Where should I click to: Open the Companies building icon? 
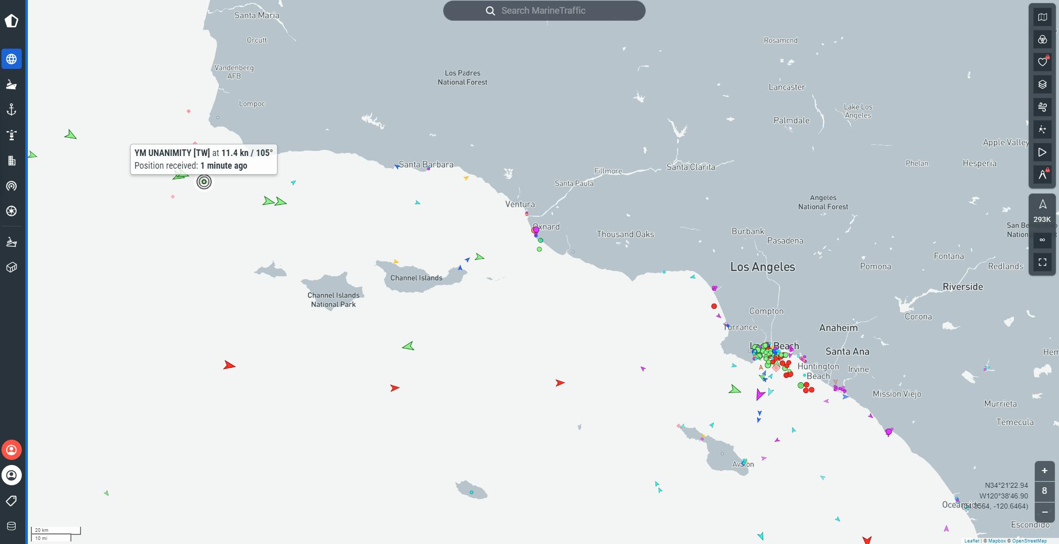[11, 161]
